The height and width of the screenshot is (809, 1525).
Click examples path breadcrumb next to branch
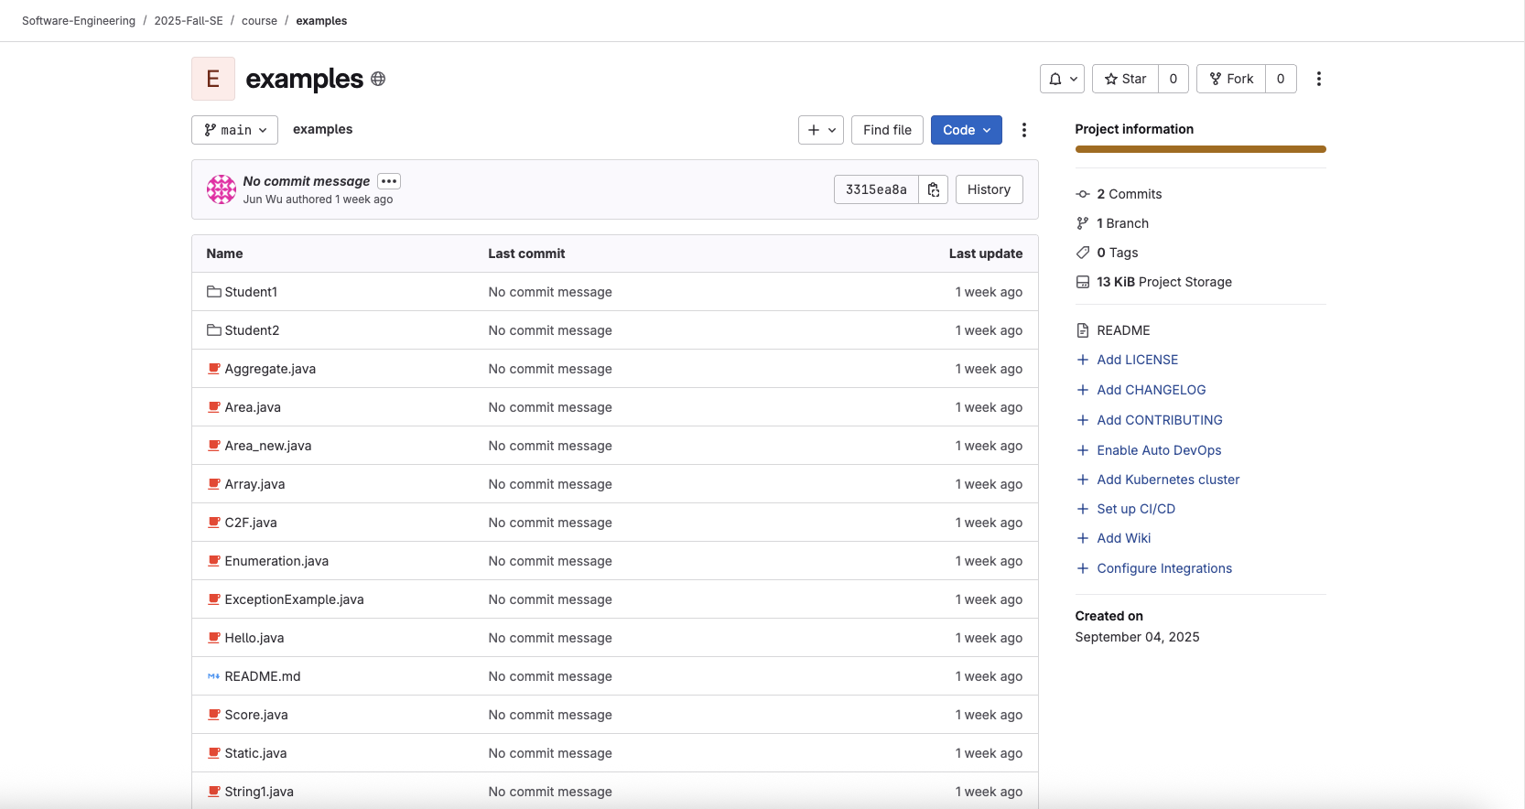pos(322,129)
